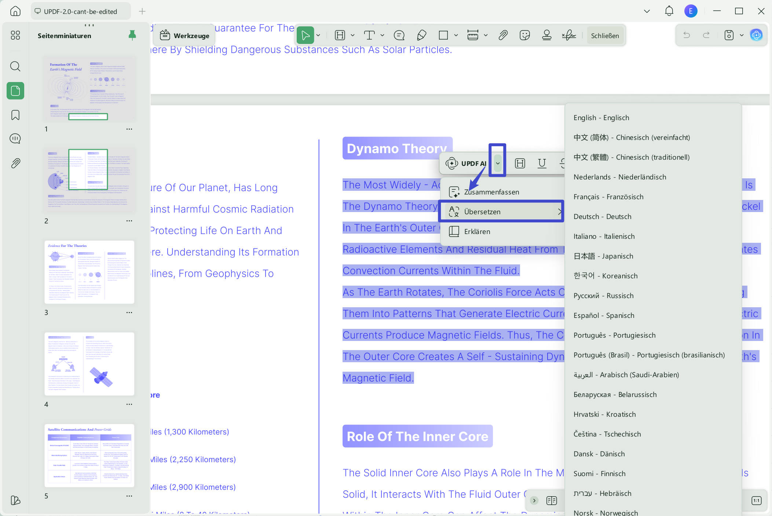Viewport: 772px width, 516px height.
Task: Open the search panel in left sidebar
Action: [15, 66]
